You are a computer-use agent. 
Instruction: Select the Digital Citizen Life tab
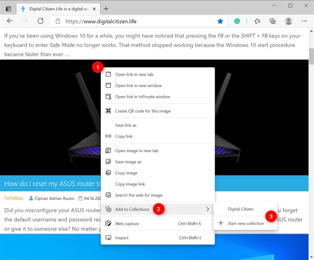tap(59, 9)
